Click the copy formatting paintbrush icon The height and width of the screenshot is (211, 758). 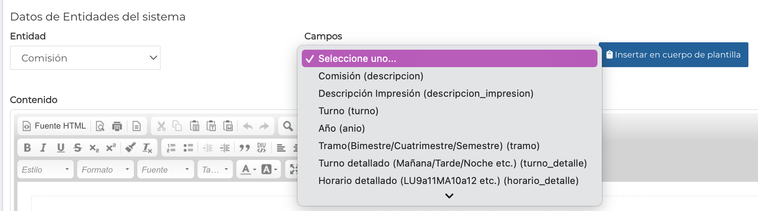click(130, 148)
